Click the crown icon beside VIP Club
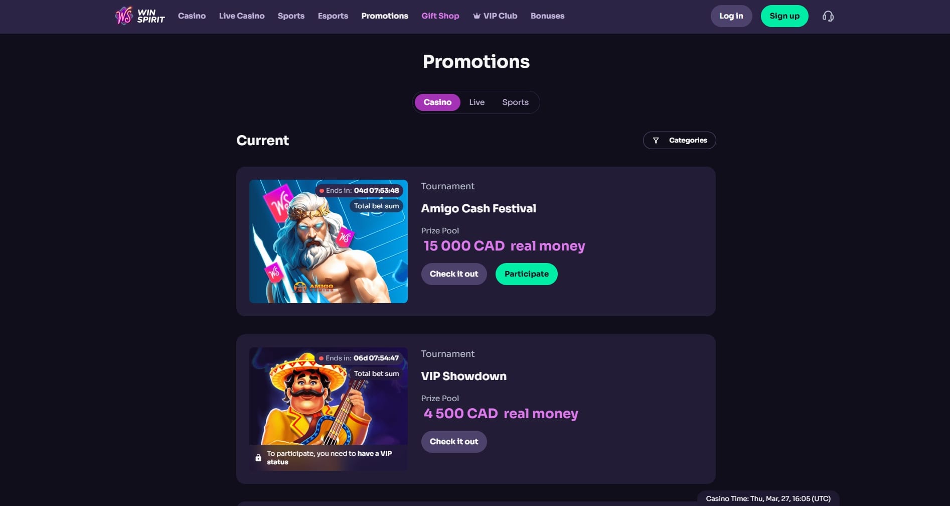The image size is (950, 506). (x=477, y=16)
